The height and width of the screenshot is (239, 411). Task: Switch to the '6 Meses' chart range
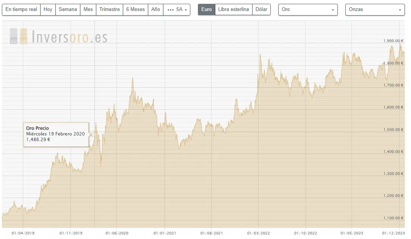136,9
